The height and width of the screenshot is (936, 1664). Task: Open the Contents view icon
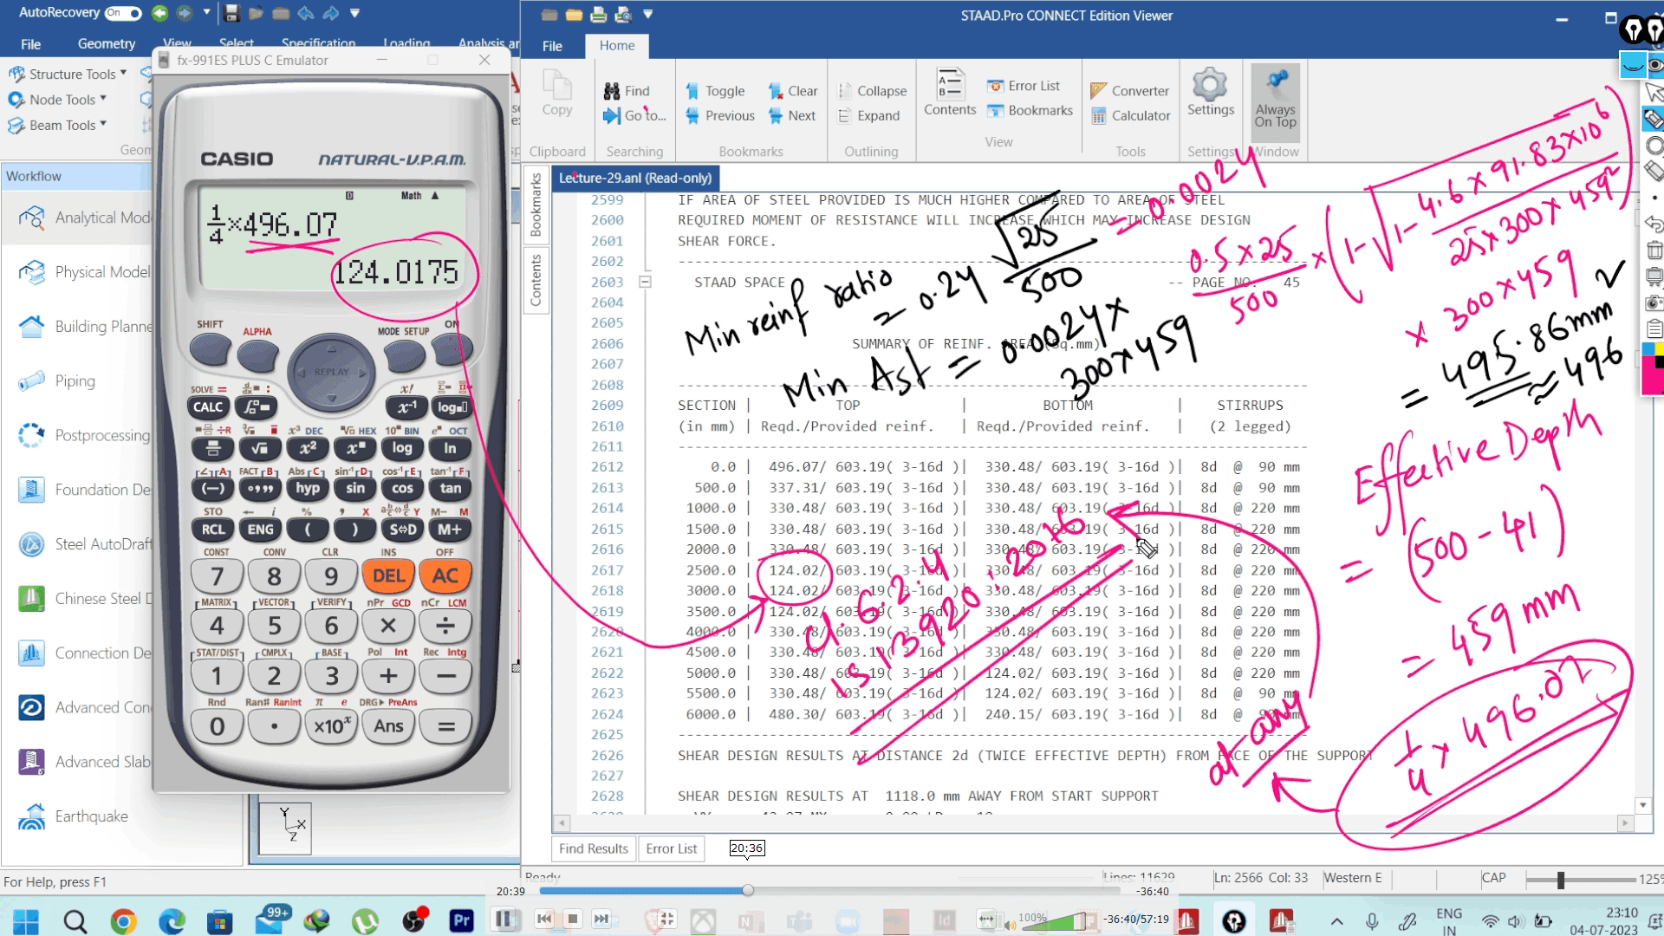tap(950, 92)
